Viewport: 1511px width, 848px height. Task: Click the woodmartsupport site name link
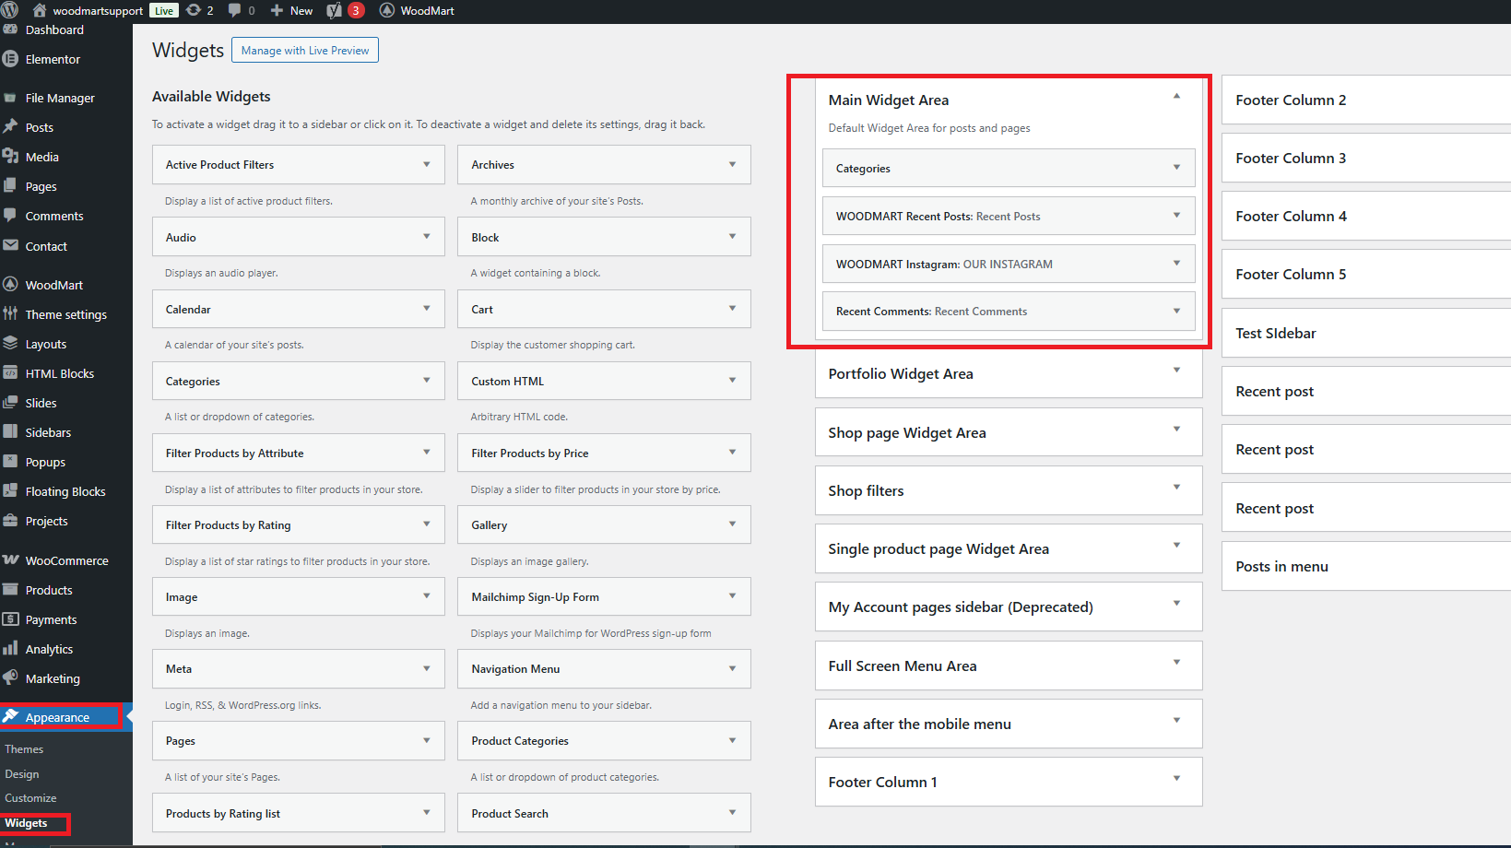(98, 11)
